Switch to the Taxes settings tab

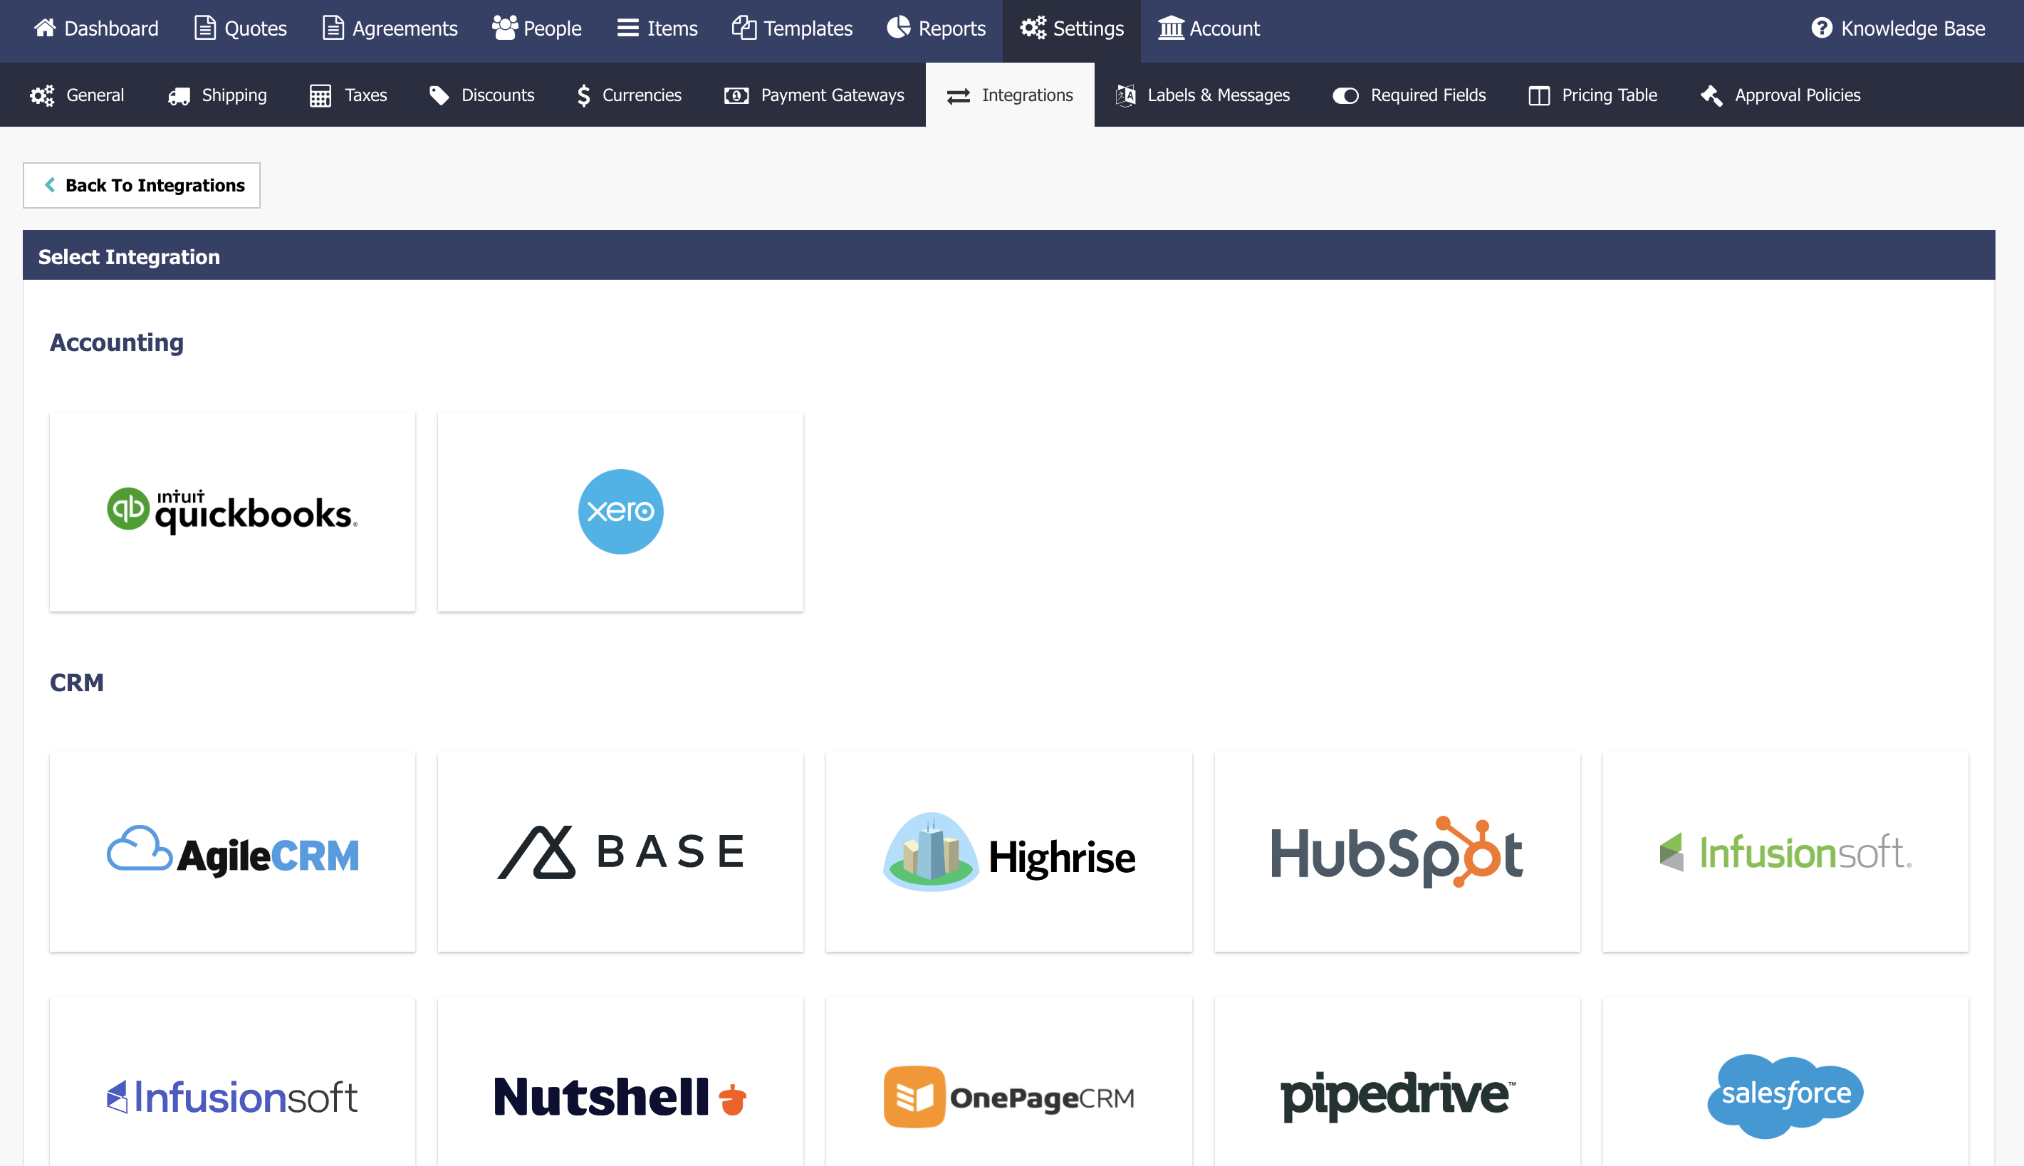(348, 95)
